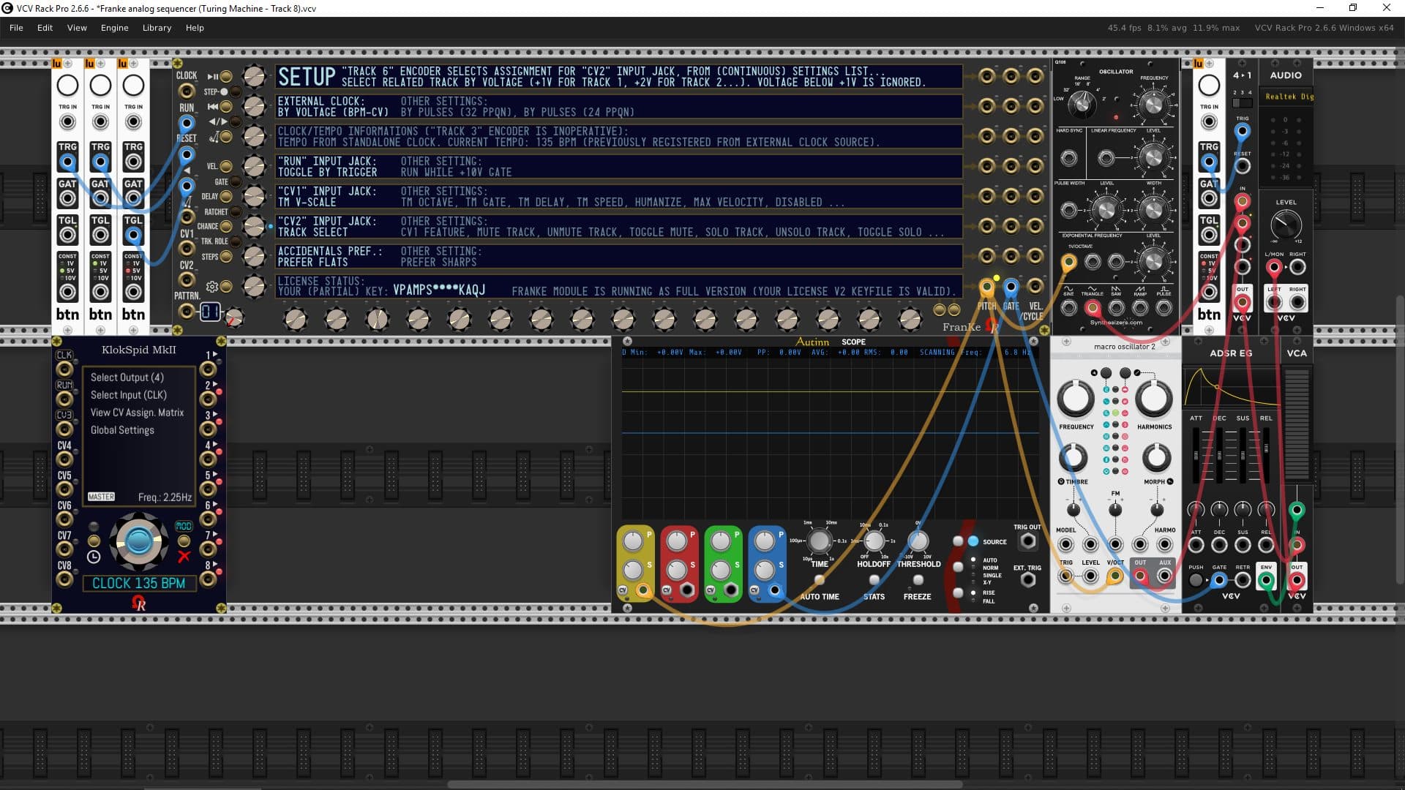Image resolution: width=1405 pixels, height=790 pixels.
Task: Click View CV Assign. Matrix on KlokSpid
Action: 137,413
